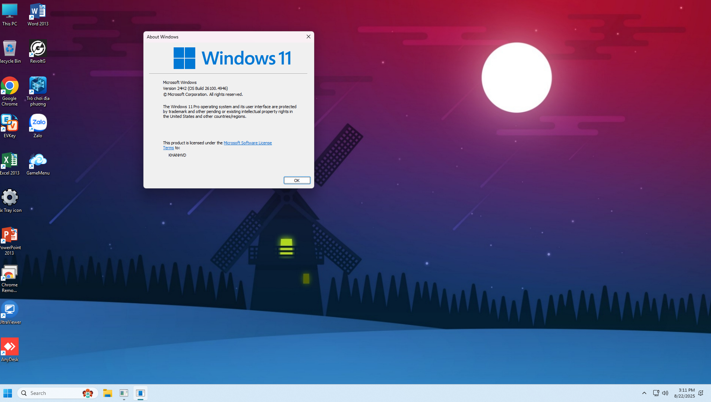Show hidden system tray icons
The width and height of the screenshot is (711, 402).
point(644,393)
